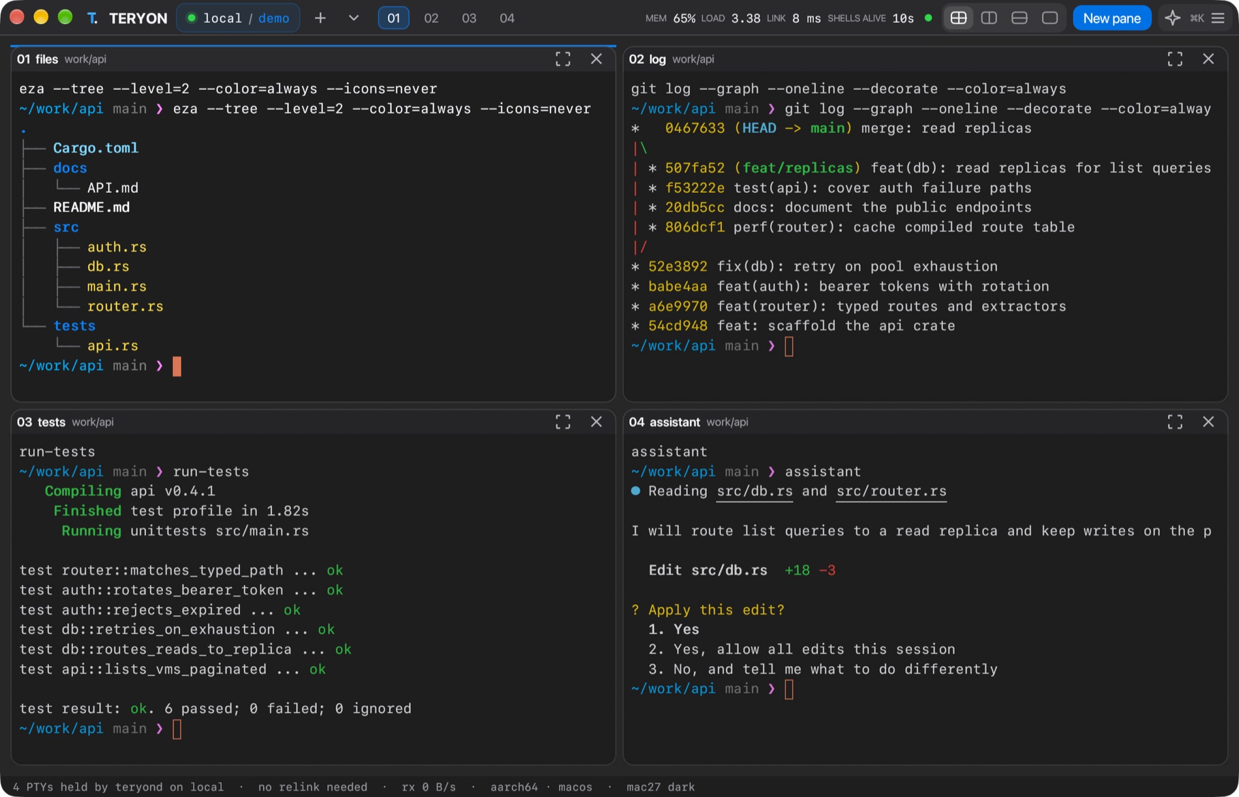Open src/db.rs link in assistant pane

coord(755,491)
